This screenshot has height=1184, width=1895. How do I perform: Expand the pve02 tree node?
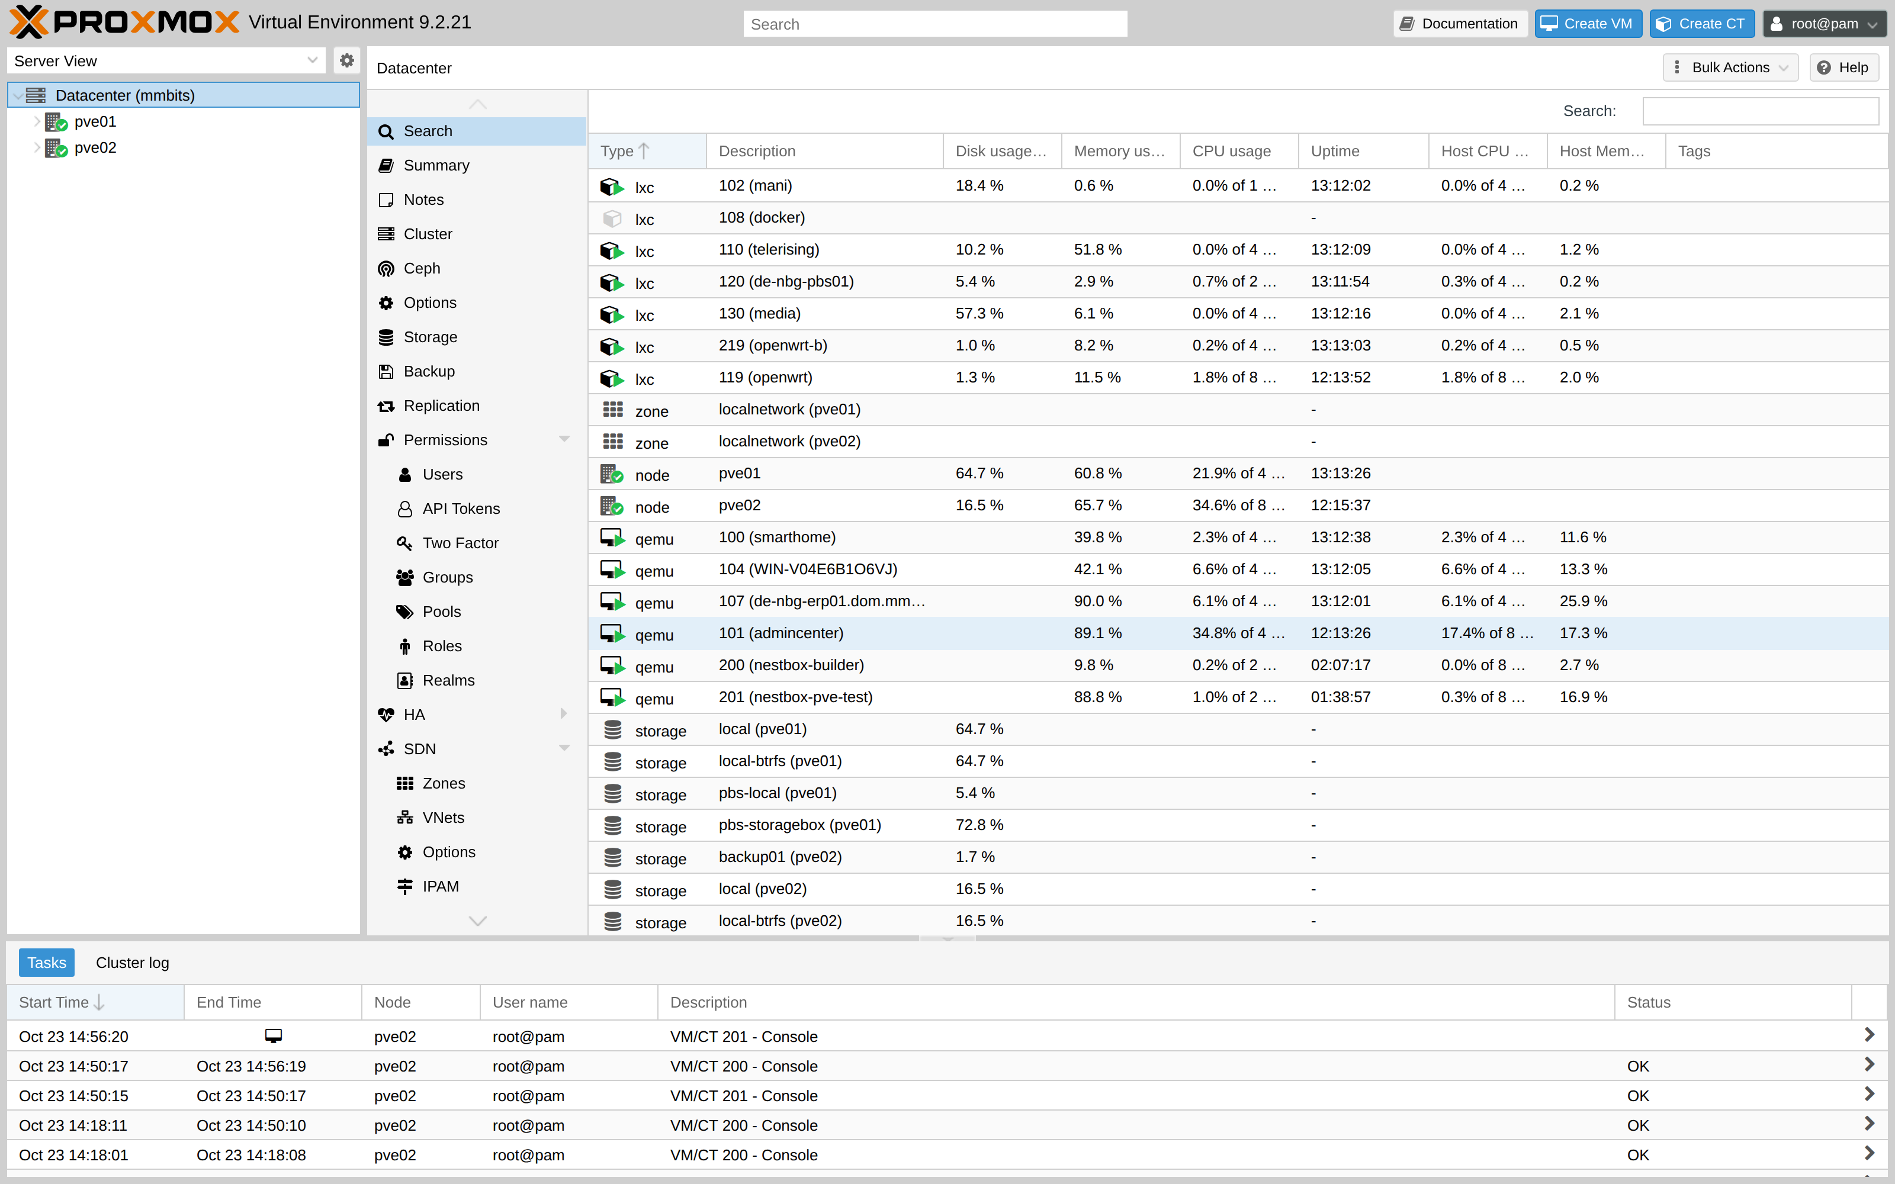coord(36,147)
